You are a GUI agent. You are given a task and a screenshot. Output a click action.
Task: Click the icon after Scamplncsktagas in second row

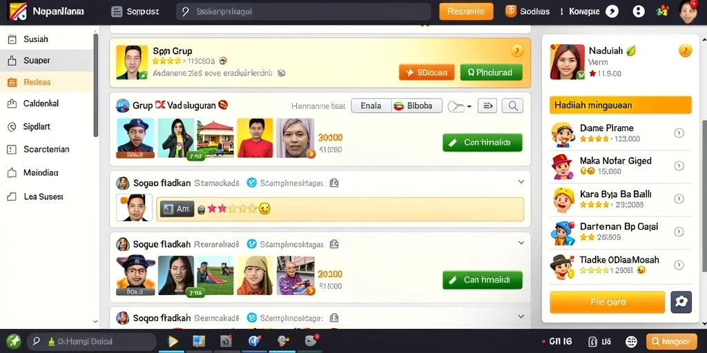(x=333, y=244)
